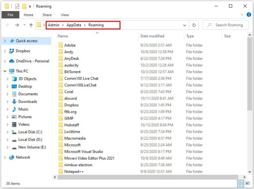Select the Comm100 Live Chat folder
This screenshot has height=189, width=254.
tap(81, 78)
